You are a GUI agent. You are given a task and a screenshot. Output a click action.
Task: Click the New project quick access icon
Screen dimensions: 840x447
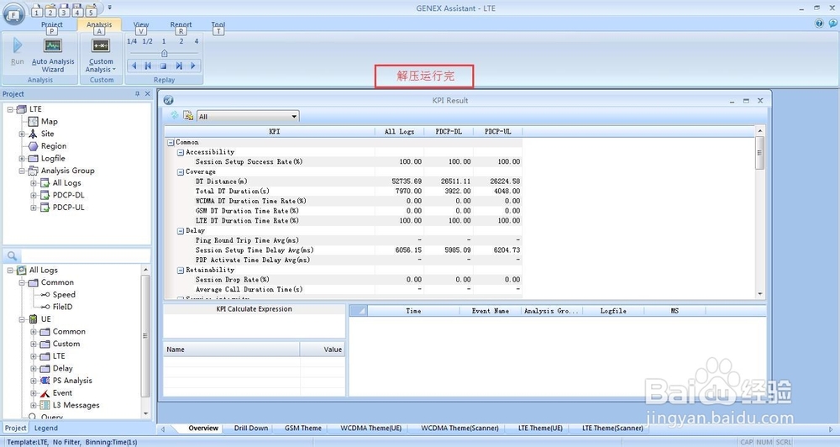click(37, 11)
